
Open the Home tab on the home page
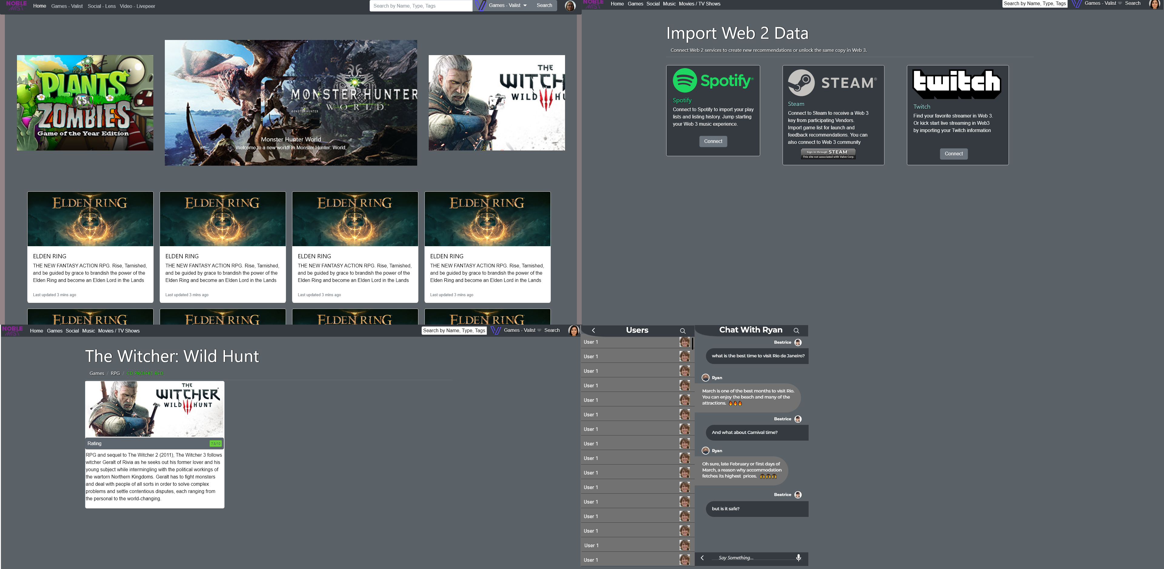tap(40, 6)
